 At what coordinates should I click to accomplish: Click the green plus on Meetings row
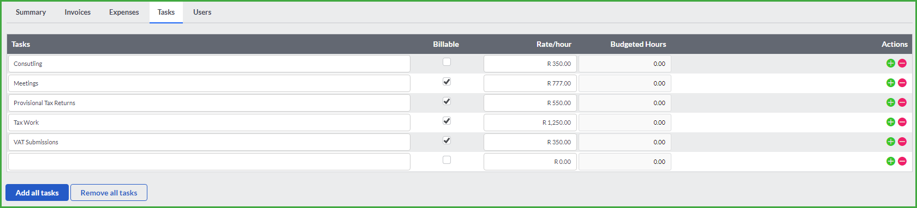(x=891, y=83)
